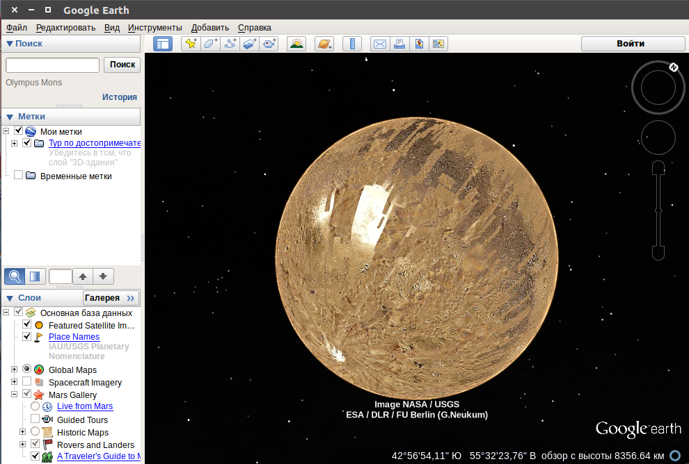Viewport: 689px width, 464px height.
Task: Add a polygon from the toolbar
Action: tap(210, 44)
